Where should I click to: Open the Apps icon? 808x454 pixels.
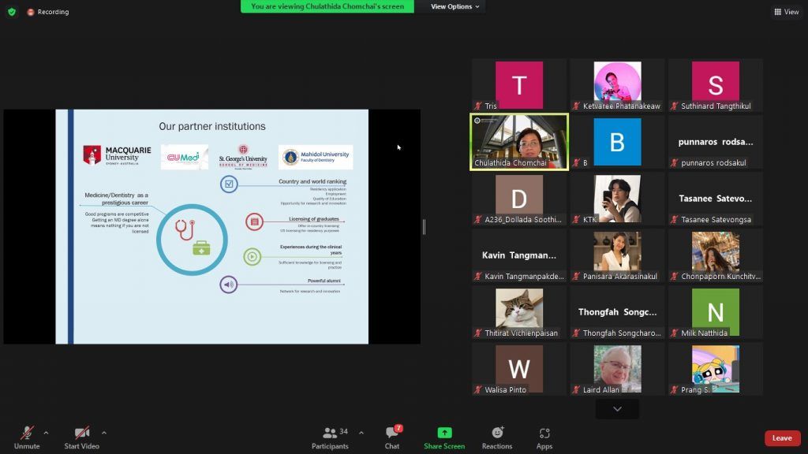[x=544, y=434]
